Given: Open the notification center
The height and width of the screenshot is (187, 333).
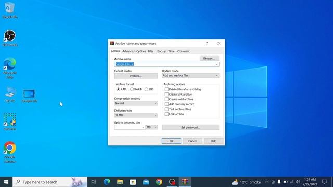Looking at the screenshot, I should 324,182.
